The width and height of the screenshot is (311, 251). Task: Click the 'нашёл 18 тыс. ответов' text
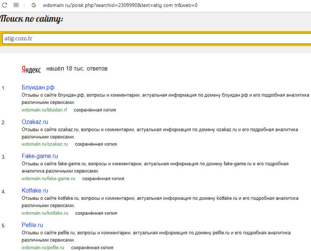tap(77, 69)
